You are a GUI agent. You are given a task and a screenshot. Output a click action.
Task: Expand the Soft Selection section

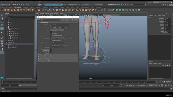click(39, 57)
